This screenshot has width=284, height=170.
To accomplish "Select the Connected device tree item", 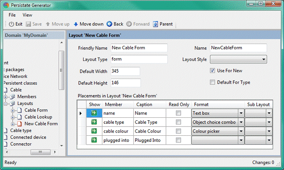I will 28,137.
